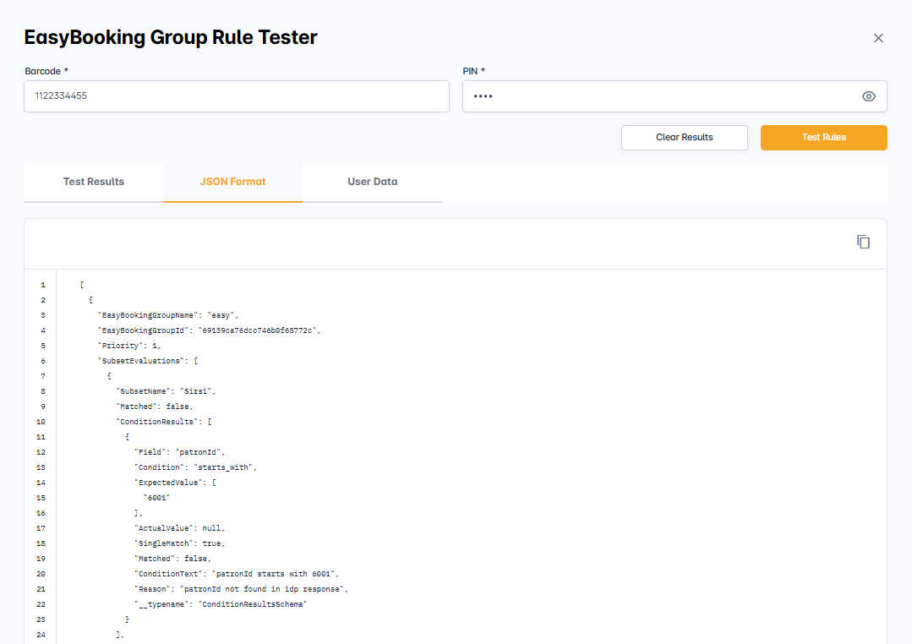Copy the JSON output to clipboard
Screen dimensions: 912x644
[863, 243]
